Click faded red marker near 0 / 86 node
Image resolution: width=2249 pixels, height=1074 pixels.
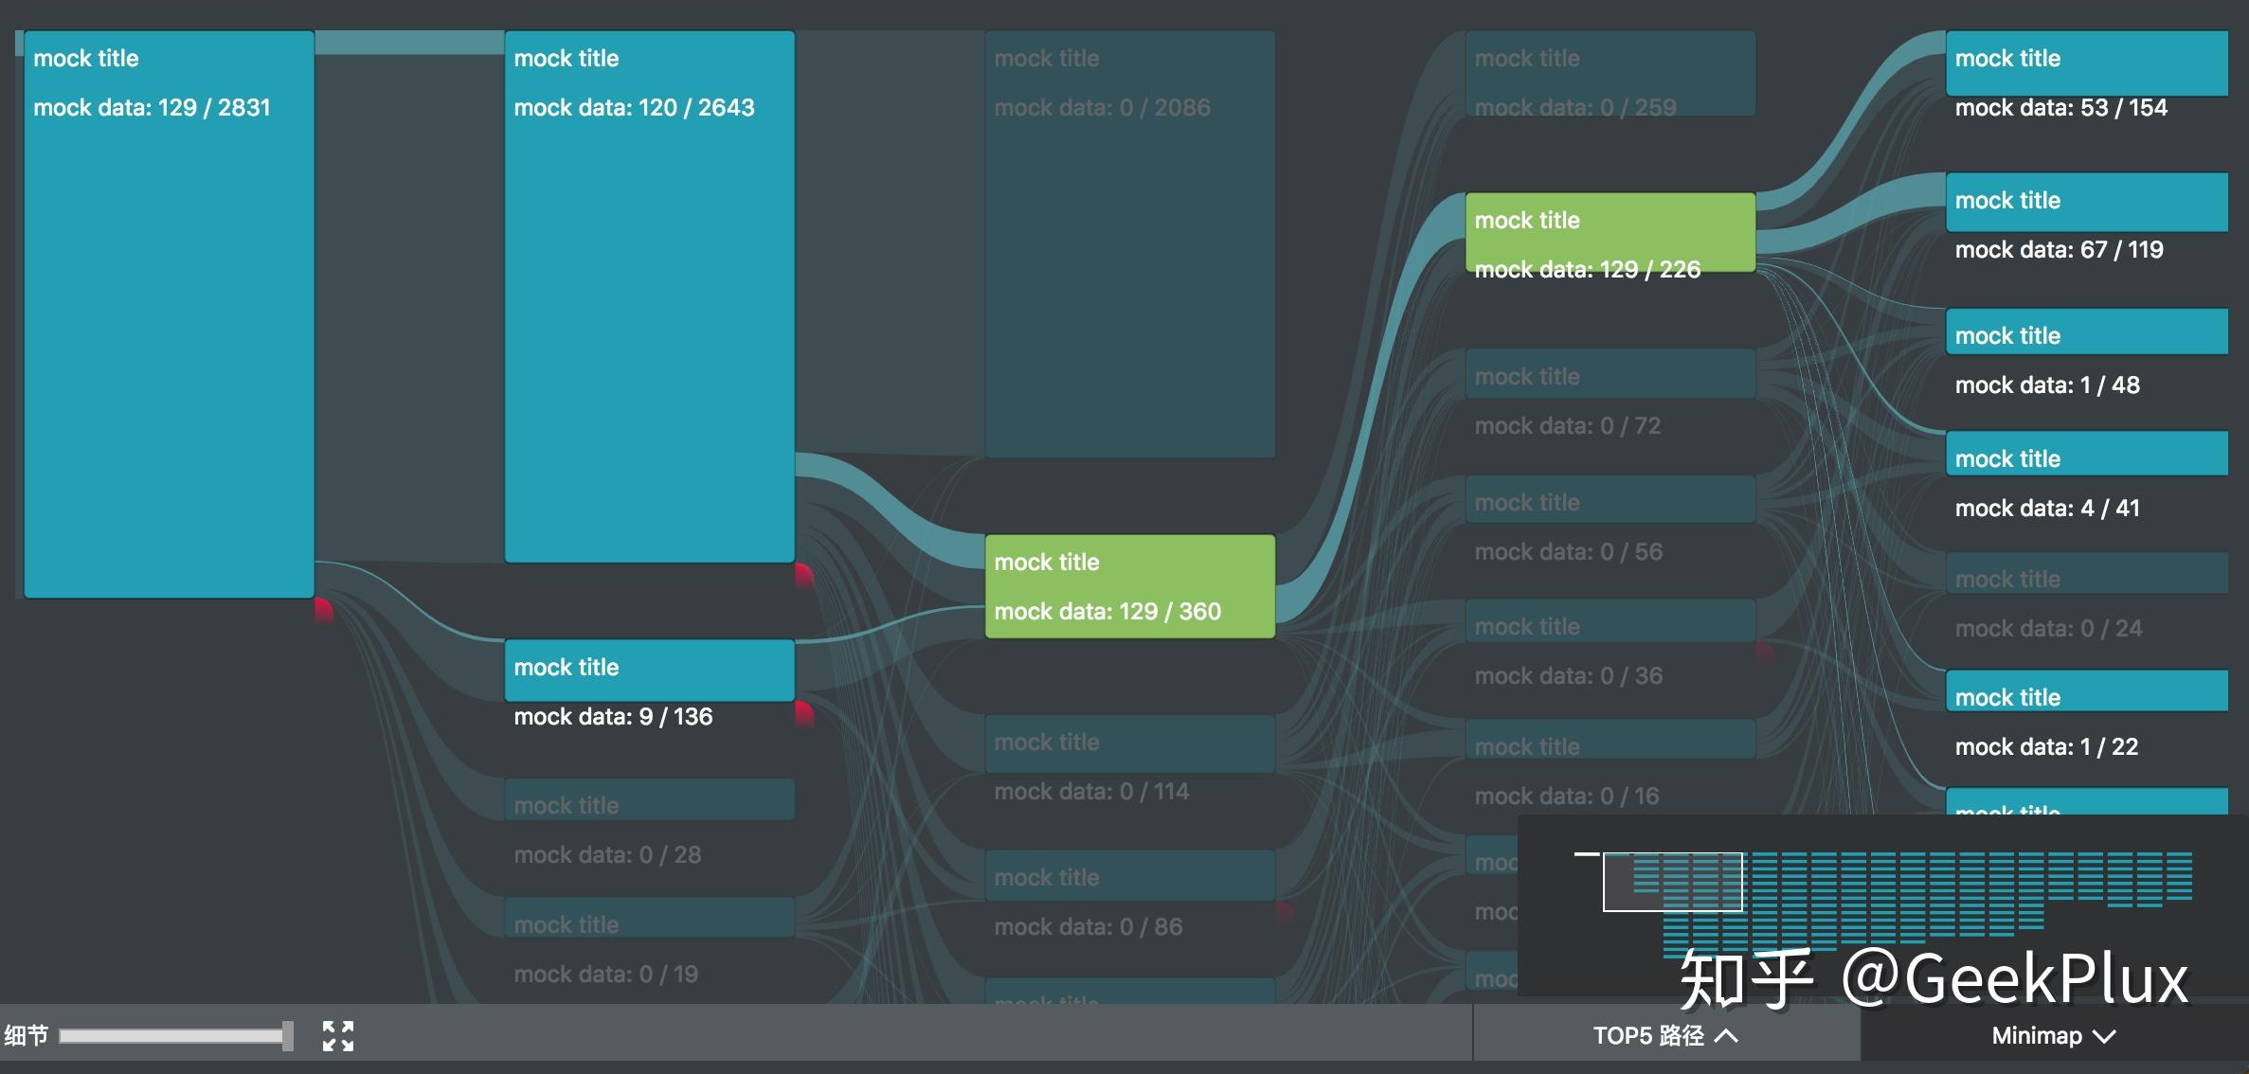coord(1284,911)
